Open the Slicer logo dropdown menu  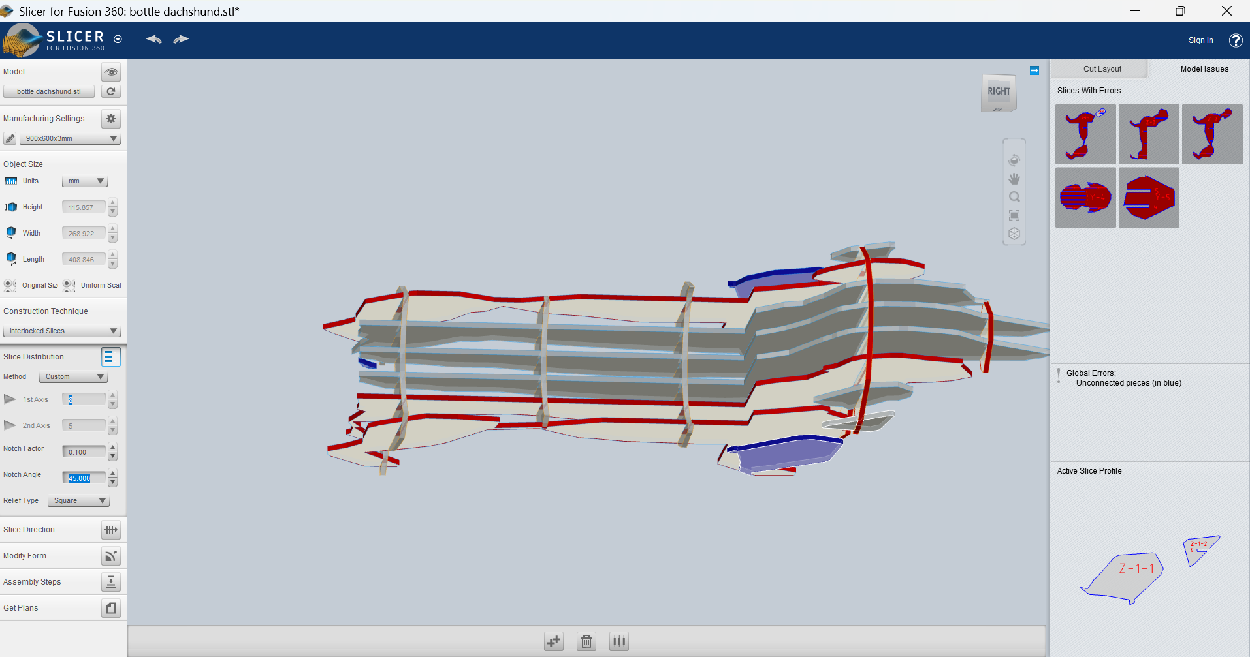(118, 39)
